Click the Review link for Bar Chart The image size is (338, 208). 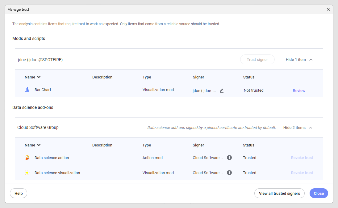(x=299, y=91)
